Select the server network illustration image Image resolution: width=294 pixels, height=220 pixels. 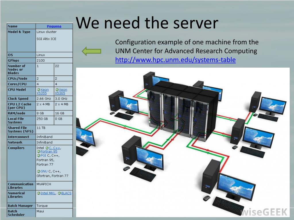(x=183, y=142)
